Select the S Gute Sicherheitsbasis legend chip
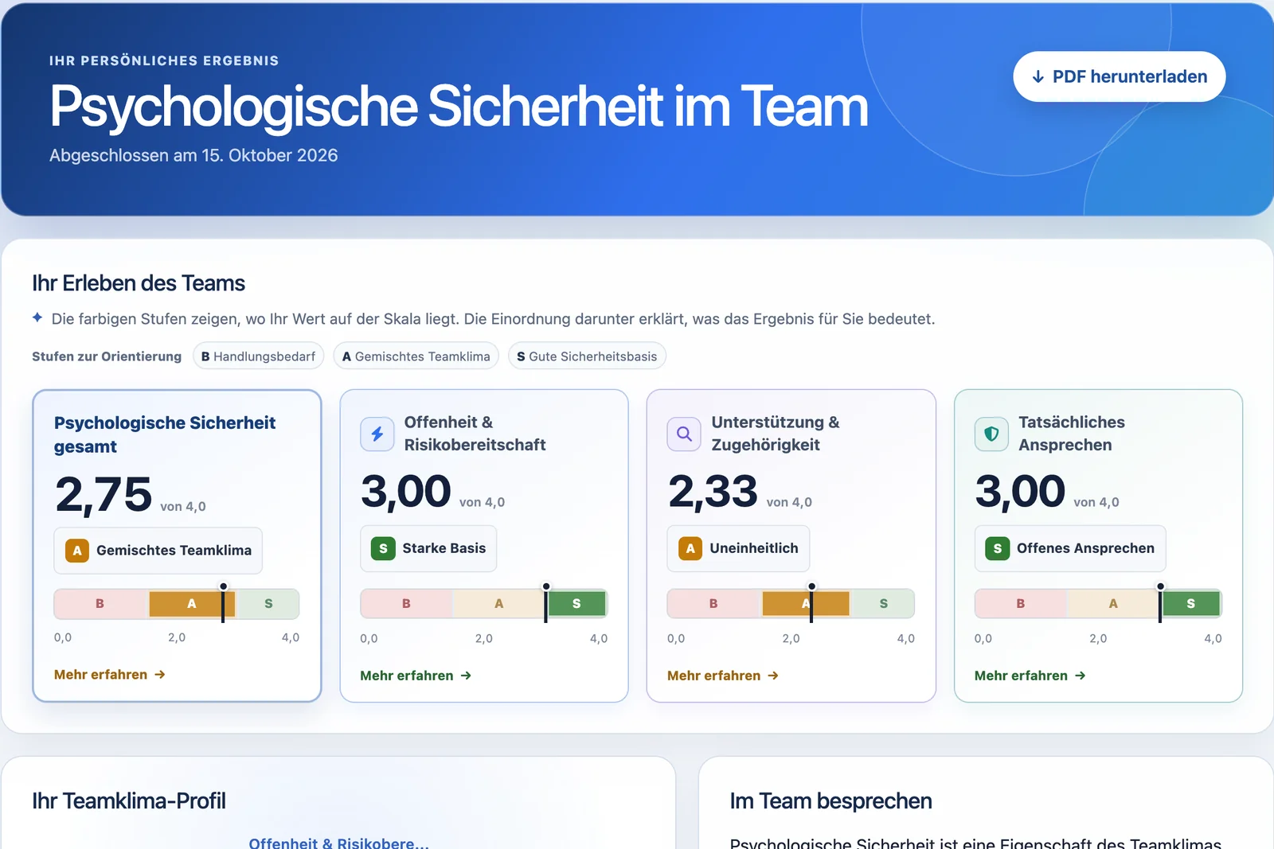Screen dimensions: 1274x849 click(x=587, y=356)
